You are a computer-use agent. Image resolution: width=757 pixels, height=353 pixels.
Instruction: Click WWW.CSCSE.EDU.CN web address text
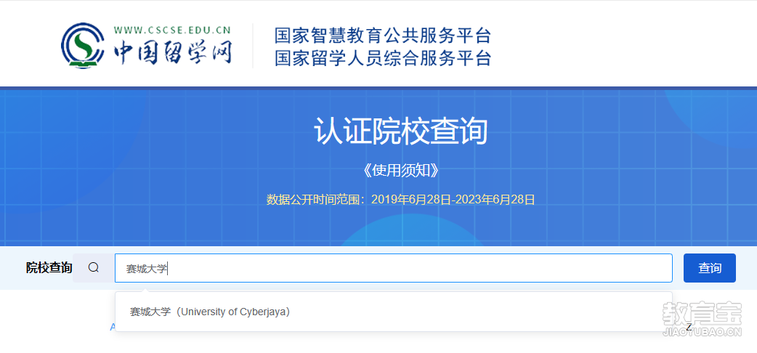[x=172, y=31]
